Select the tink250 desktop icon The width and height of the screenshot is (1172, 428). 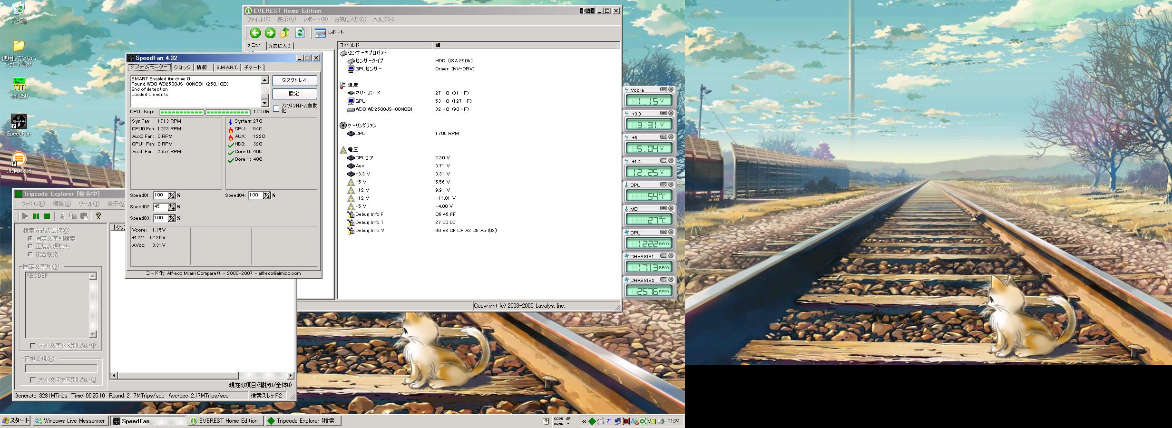click(x=19, y=88)
